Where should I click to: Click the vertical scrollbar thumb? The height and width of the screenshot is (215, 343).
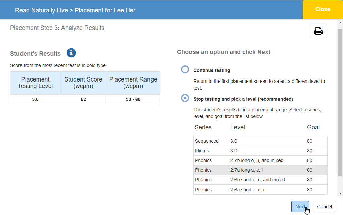click(x=340, y=101)
